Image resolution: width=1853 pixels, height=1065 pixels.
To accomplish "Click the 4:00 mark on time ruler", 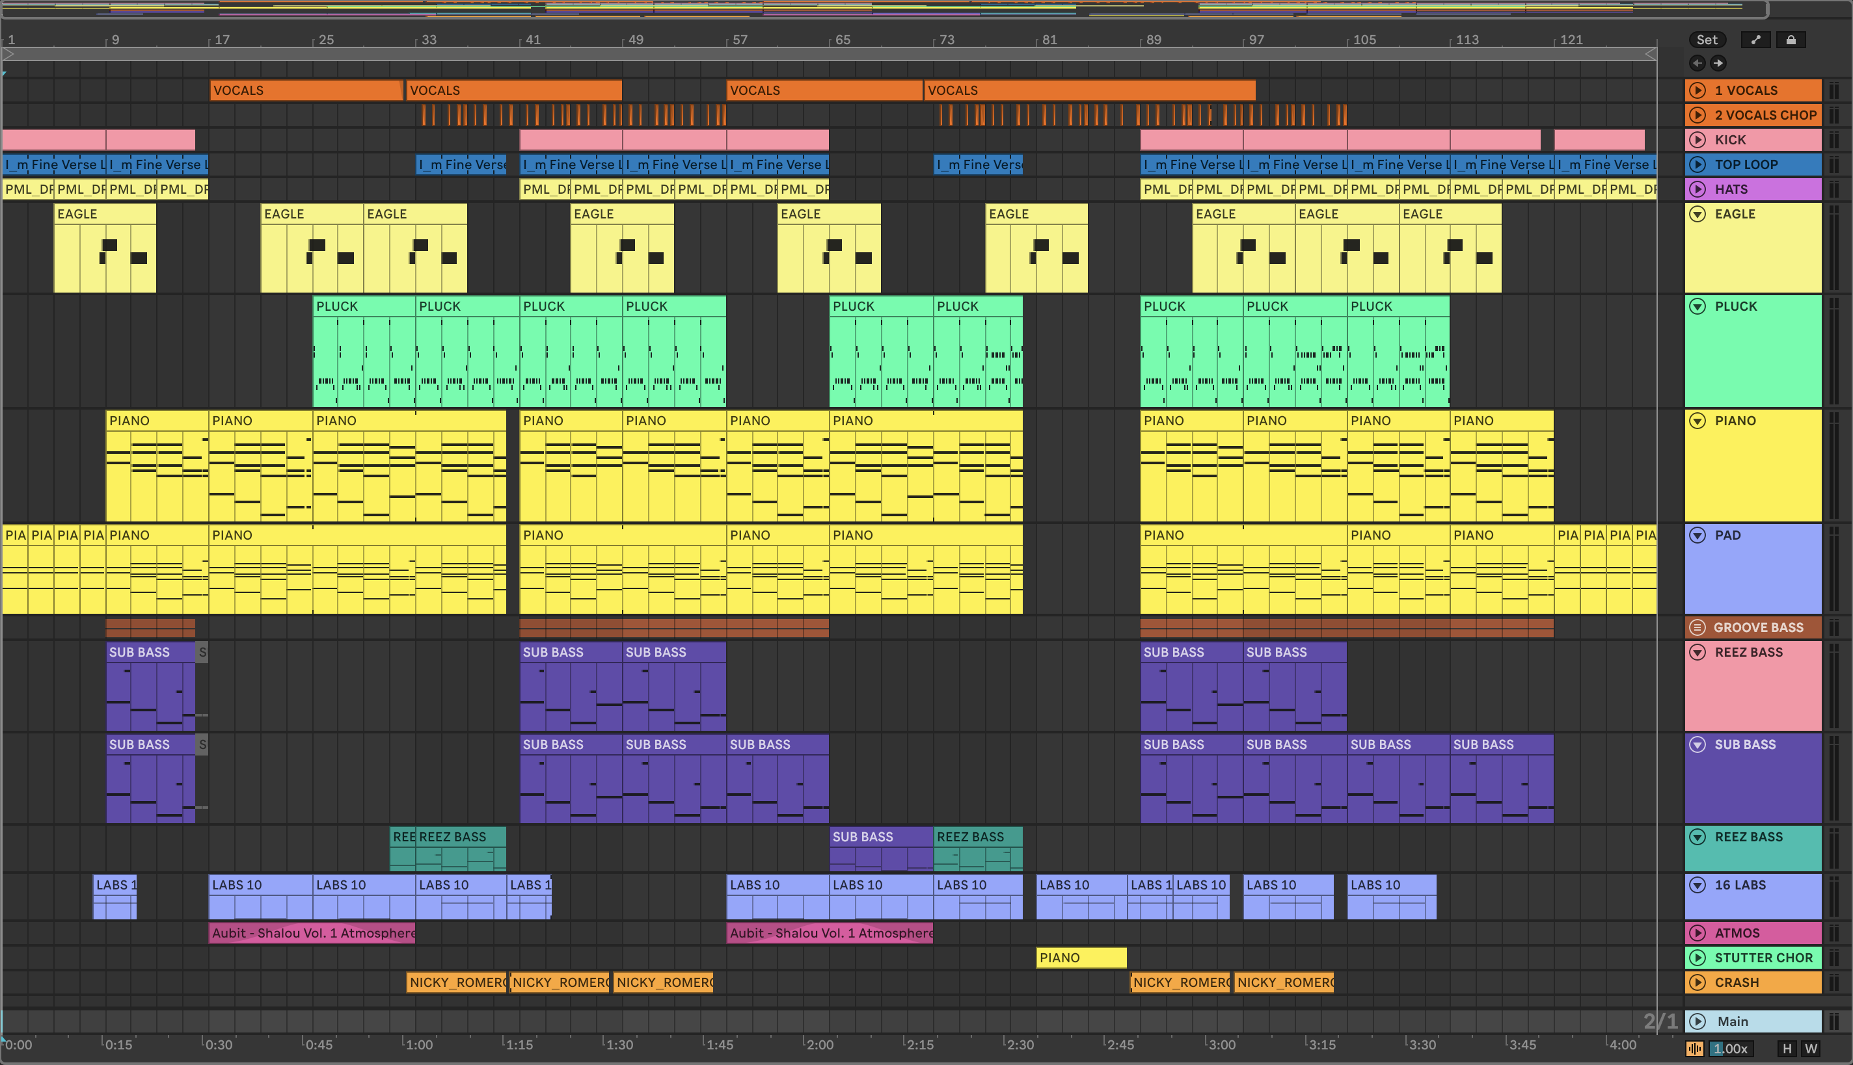I will 1623,1045.
